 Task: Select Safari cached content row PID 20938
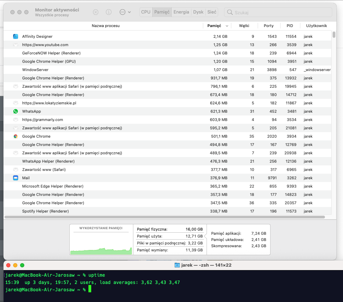[168, 153]
